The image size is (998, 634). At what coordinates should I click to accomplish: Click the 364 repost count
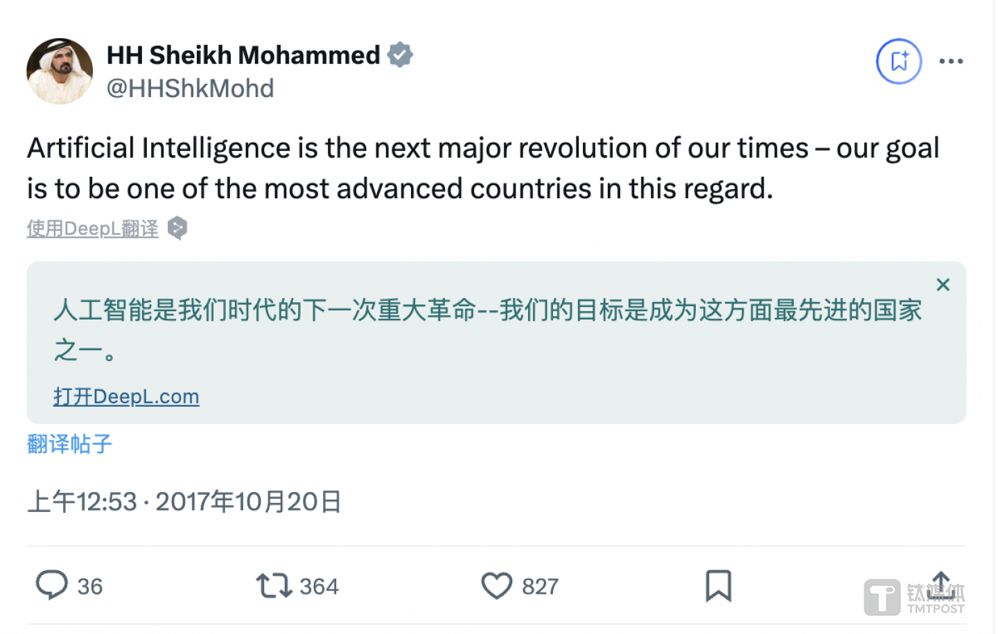(319, 587)
